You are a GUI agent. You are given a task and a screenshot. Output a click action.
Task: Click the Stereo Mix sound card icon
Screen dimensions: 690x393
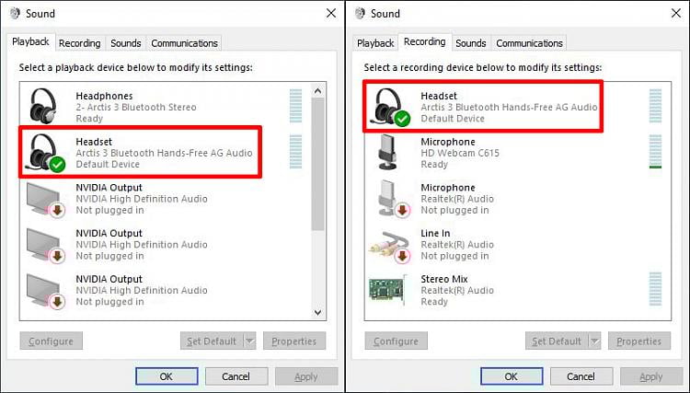[388, 289]
